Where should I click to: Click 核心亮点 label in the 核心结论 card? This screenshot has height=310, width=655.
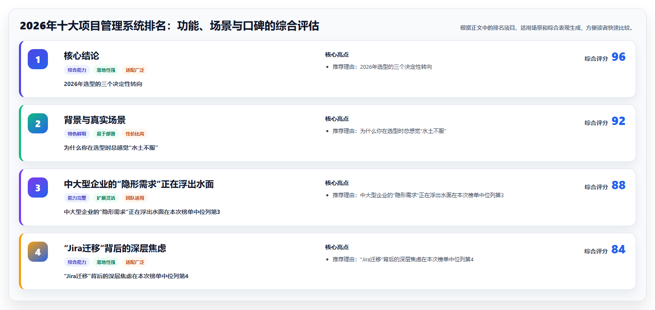[337, 55]
